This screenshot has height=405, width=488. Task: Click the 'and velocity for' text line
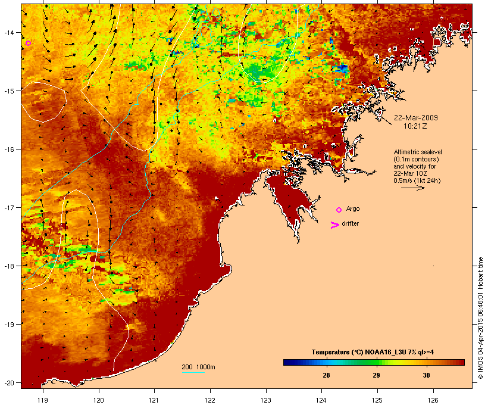tap(415, 166)
